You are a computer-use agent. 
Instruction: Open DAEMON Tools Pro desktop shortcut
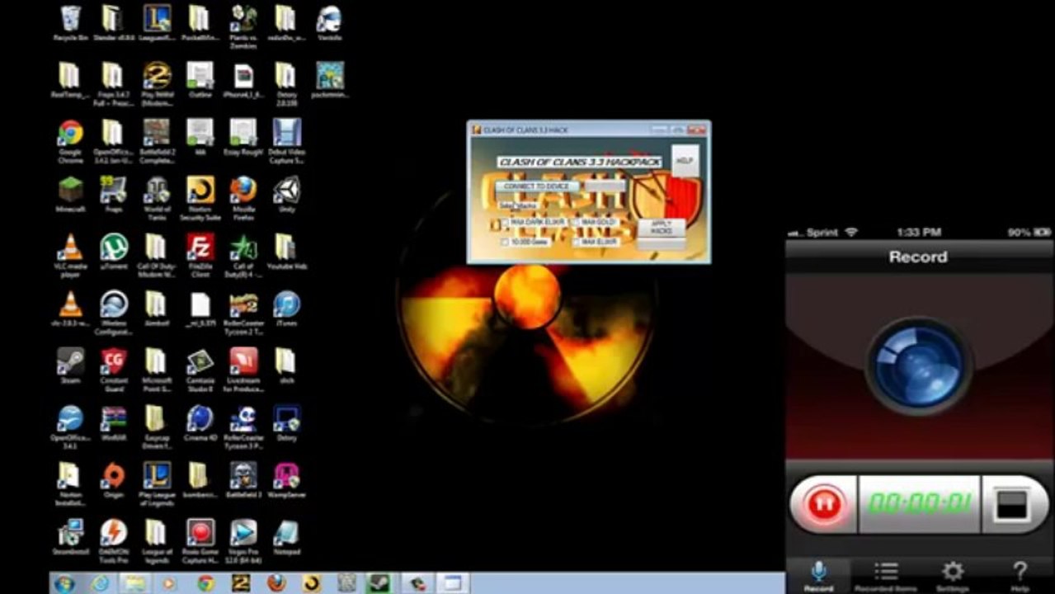coord(113,542)
